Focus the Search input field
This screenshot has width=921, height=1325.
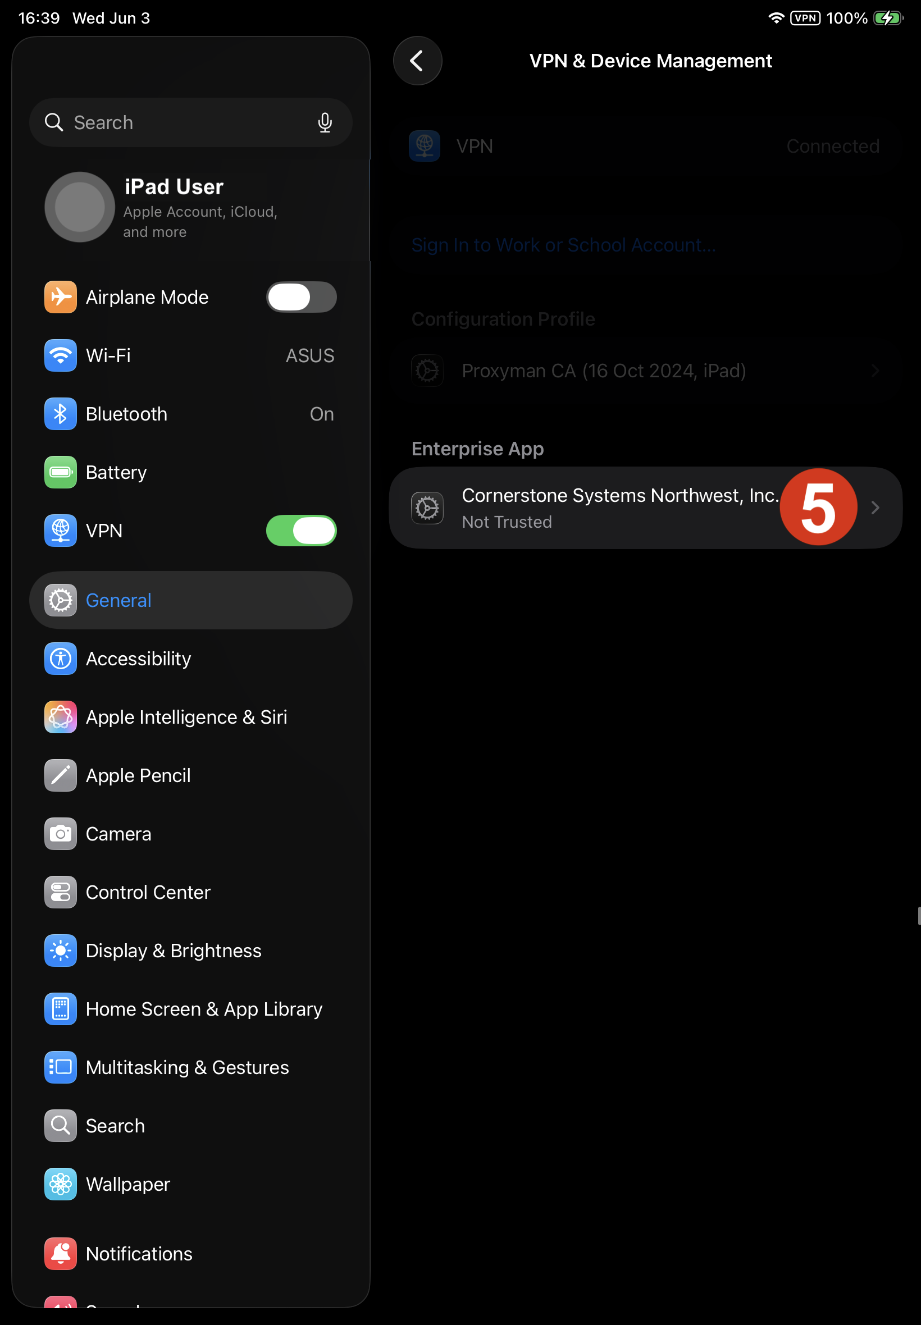point(190,122)
